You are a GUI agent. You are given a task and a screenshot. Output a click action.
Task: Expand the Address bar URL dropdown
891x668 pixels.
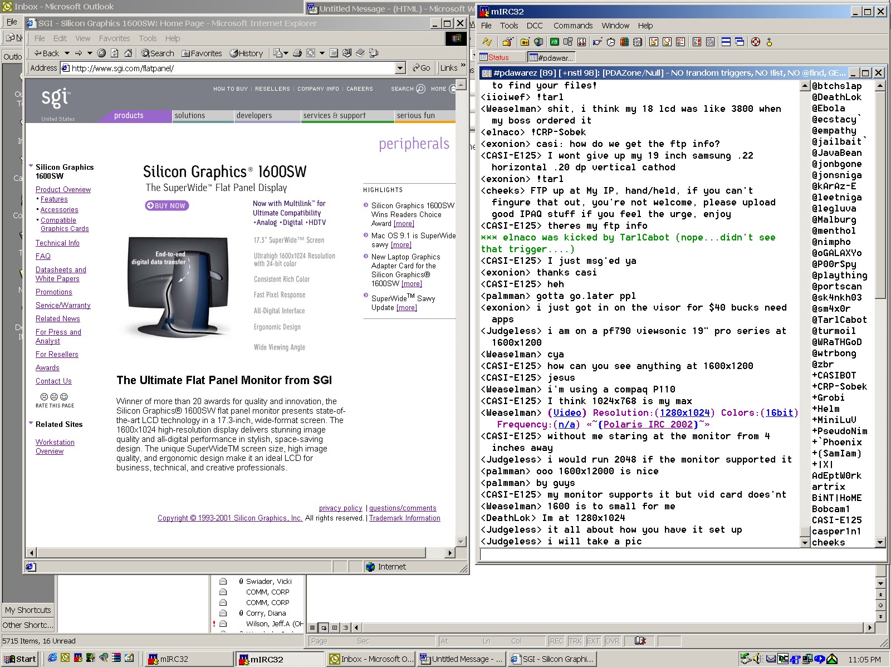coord(400,68)
